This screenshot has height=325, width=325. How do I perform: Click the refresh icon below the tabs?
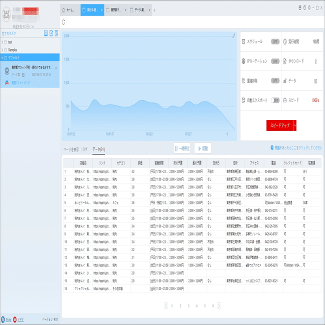click(x=63, y=22)
